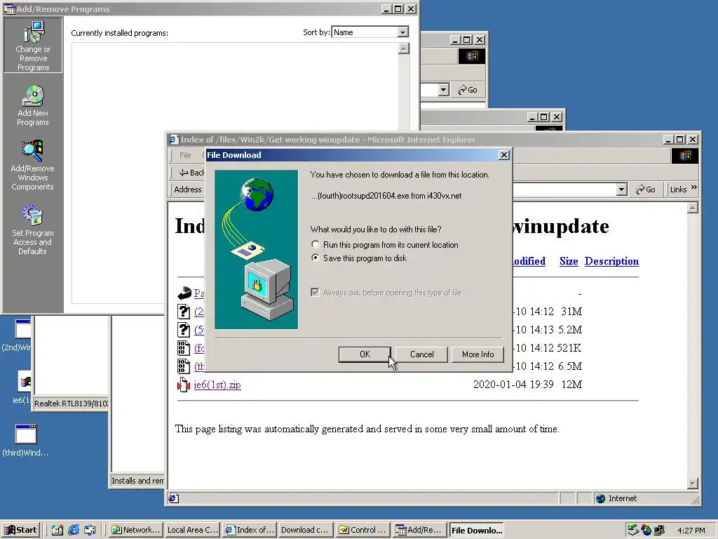This screenshot has width=718, height=539.
Task: Open Set Program Access and Defaults
Action: coord(33,229)
